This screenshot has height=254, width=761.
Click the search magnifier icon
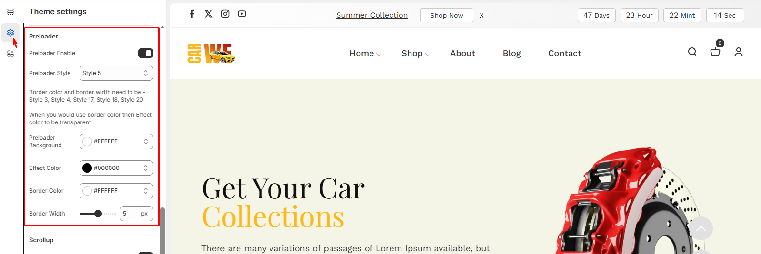coord(692,52)
